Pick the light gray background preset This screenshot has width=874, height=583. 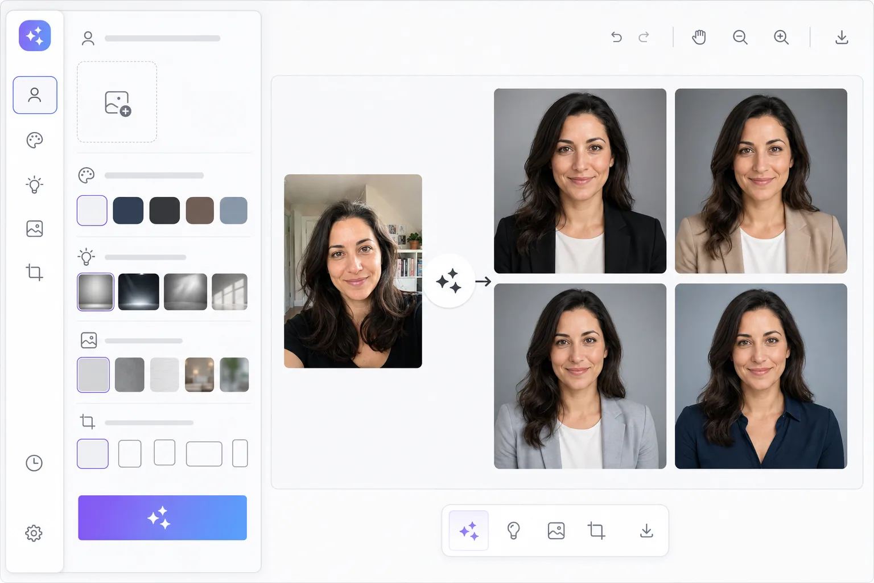[93, 375]
